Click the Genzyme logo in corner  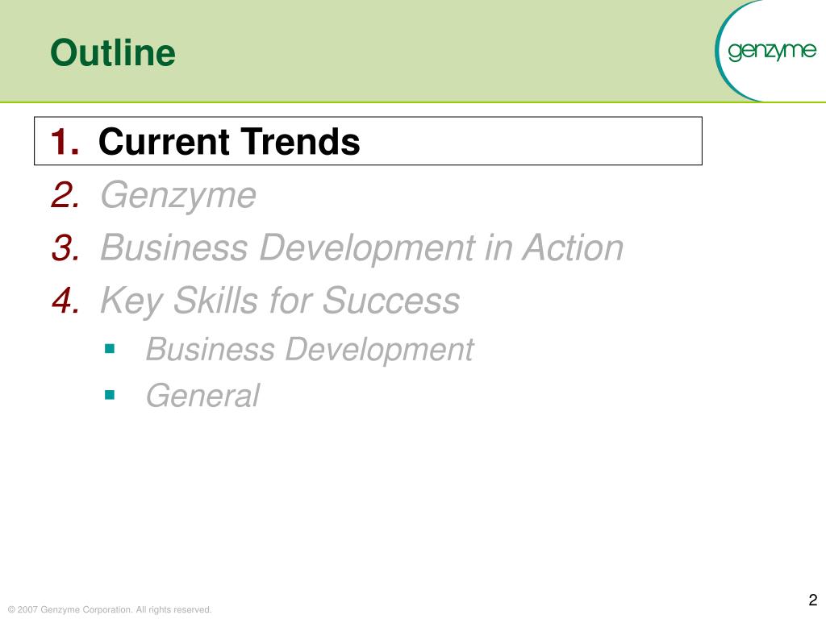pyautogui.click(x=772, y=51)
